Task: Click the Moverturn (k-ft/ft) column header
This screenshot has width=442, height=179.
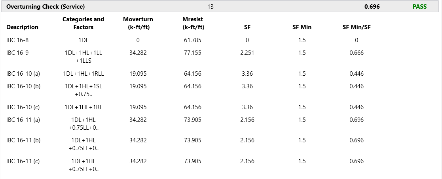Action: (x=138, y=23)
